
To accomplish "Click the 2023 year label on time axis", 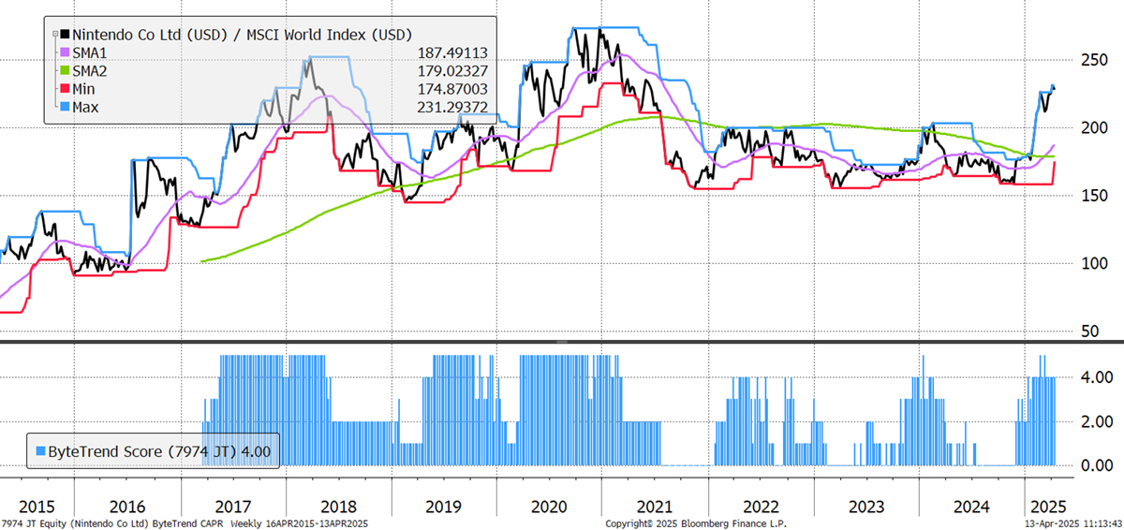I will coord(865,507).
